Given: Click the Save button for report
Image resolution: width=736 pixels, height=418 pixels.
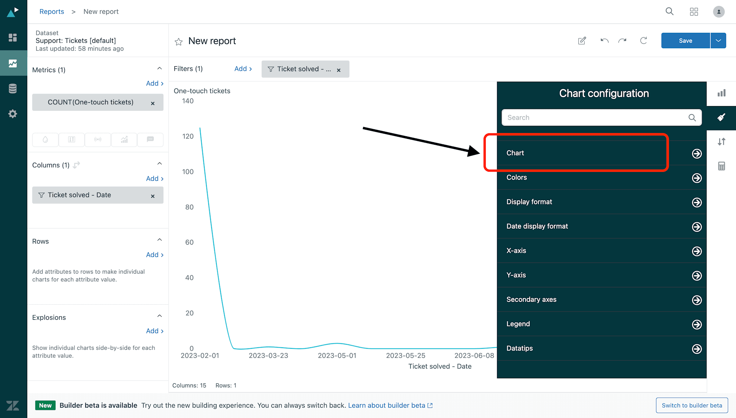Looking at the screenshot, I should [x=685, y=40].
